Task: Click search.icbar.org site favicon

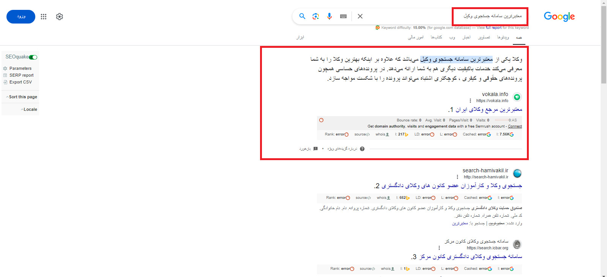Action: [517, 244]
